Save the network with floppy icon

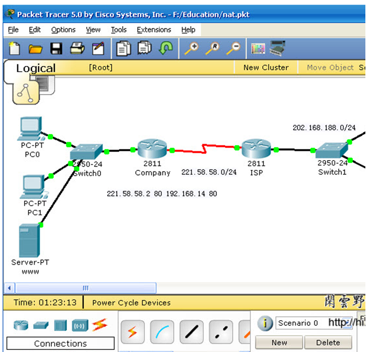57,49
